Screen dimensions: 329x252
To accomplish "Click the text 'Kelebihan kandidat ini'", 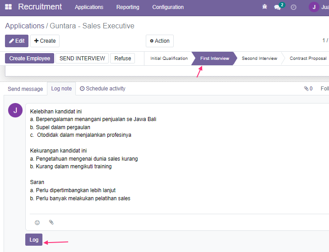I will coord(56,112).
